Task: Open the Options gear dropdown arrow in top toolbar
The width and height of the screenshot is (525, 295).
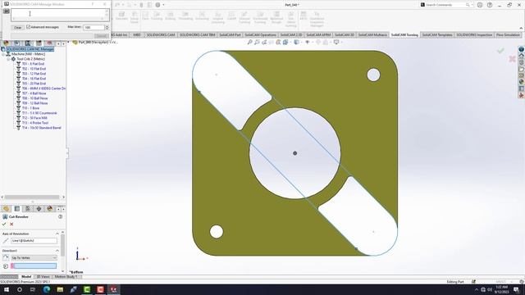Action: pos(163,5)
